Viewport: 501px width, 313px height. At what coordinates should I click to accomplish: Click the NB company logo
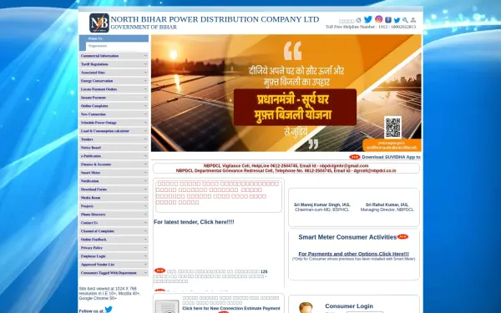tap(99, 23)
